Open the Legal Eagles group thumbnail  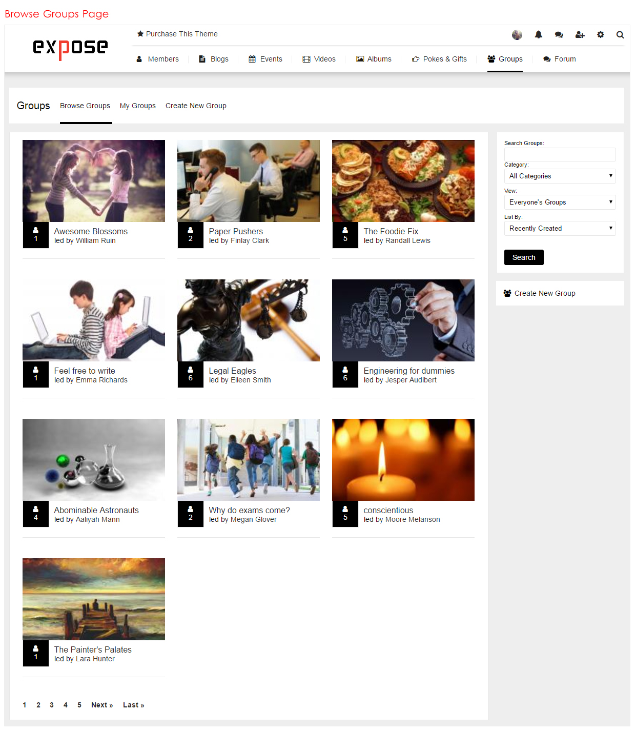[x=248, y=320]
